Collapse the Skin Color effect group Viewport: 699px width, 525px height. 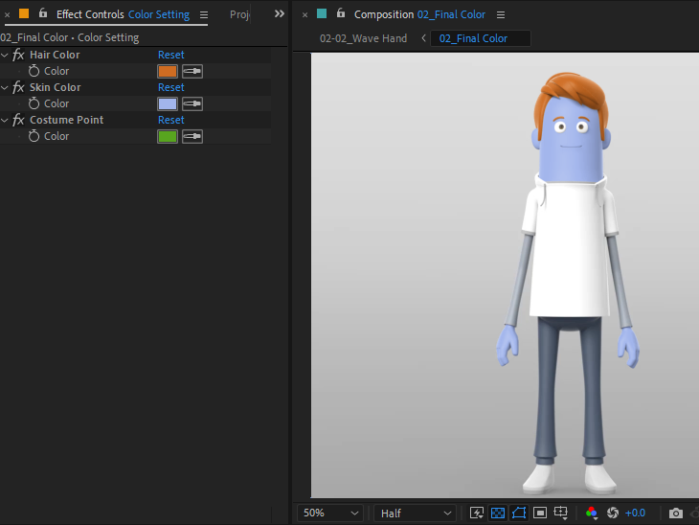5,87
